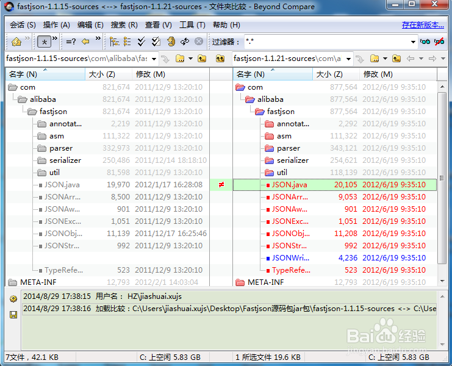Image resolution: width=452 pixels, height=366 pixels.
Task: Open the 搜索 (R) menu
Action: [124, 25]
